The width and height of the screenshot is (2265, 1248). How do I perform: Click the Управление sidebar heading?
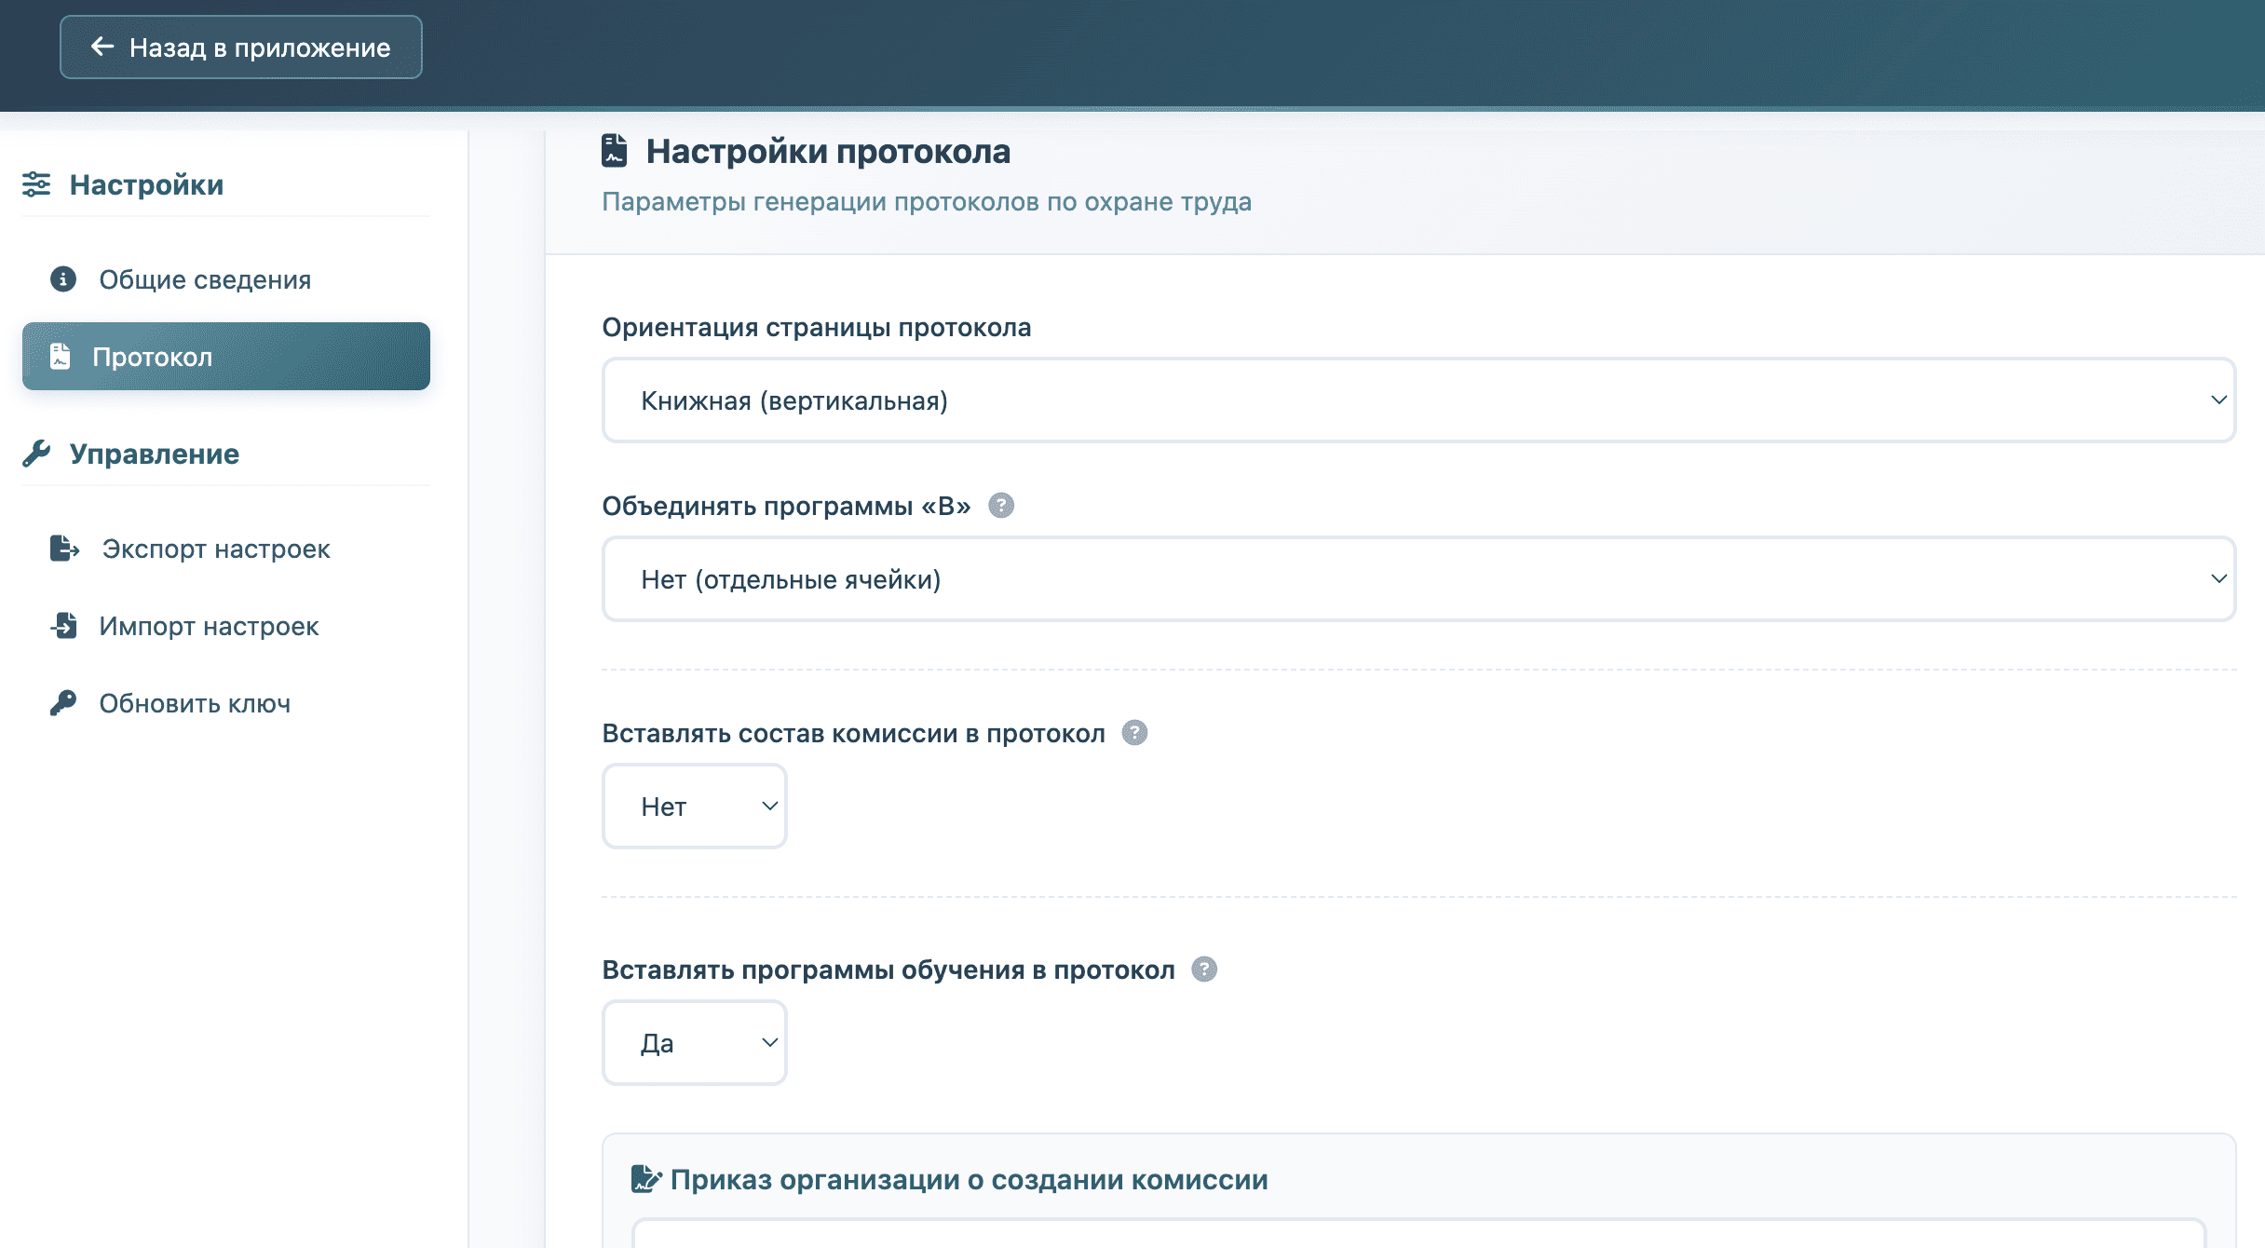pos(155,454)
